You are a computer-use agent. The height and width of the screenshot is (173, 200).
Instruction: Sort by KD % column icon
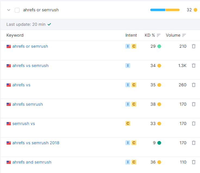[158, 35]
